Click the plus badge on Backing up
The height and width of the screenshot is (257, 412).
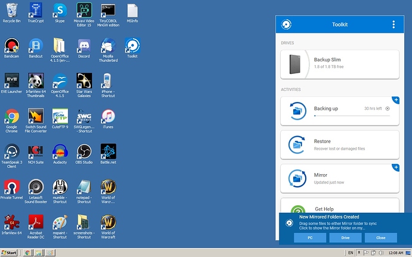click(396, 100)
